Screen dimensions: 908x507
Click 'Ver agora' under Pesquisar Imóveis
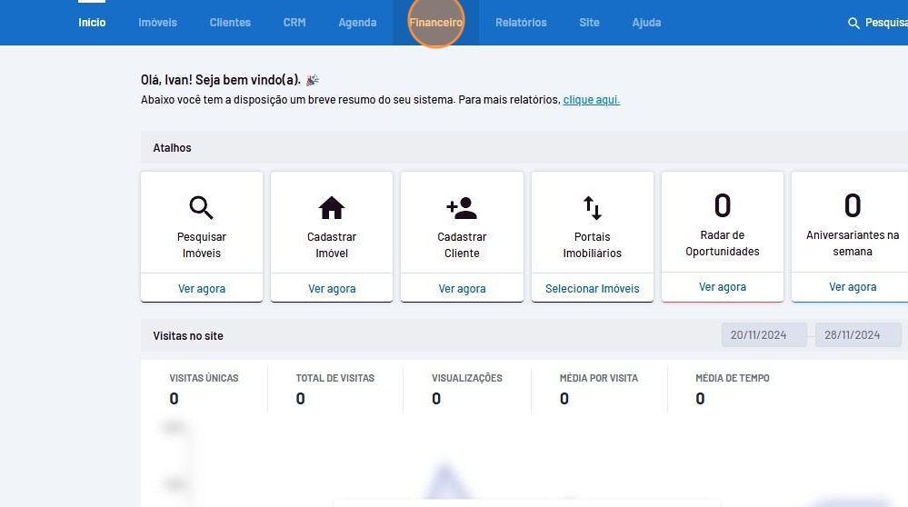tap(202, 289)
